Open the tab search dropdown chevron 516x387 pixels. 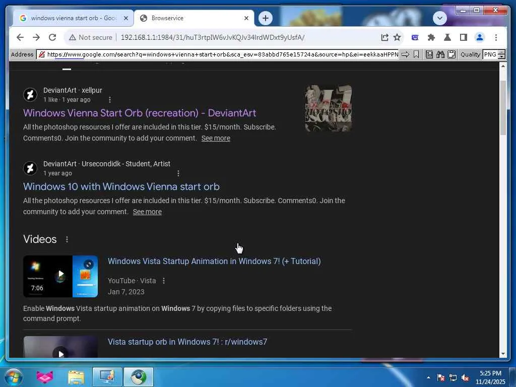pyautogui.click(x=439, y=18)
